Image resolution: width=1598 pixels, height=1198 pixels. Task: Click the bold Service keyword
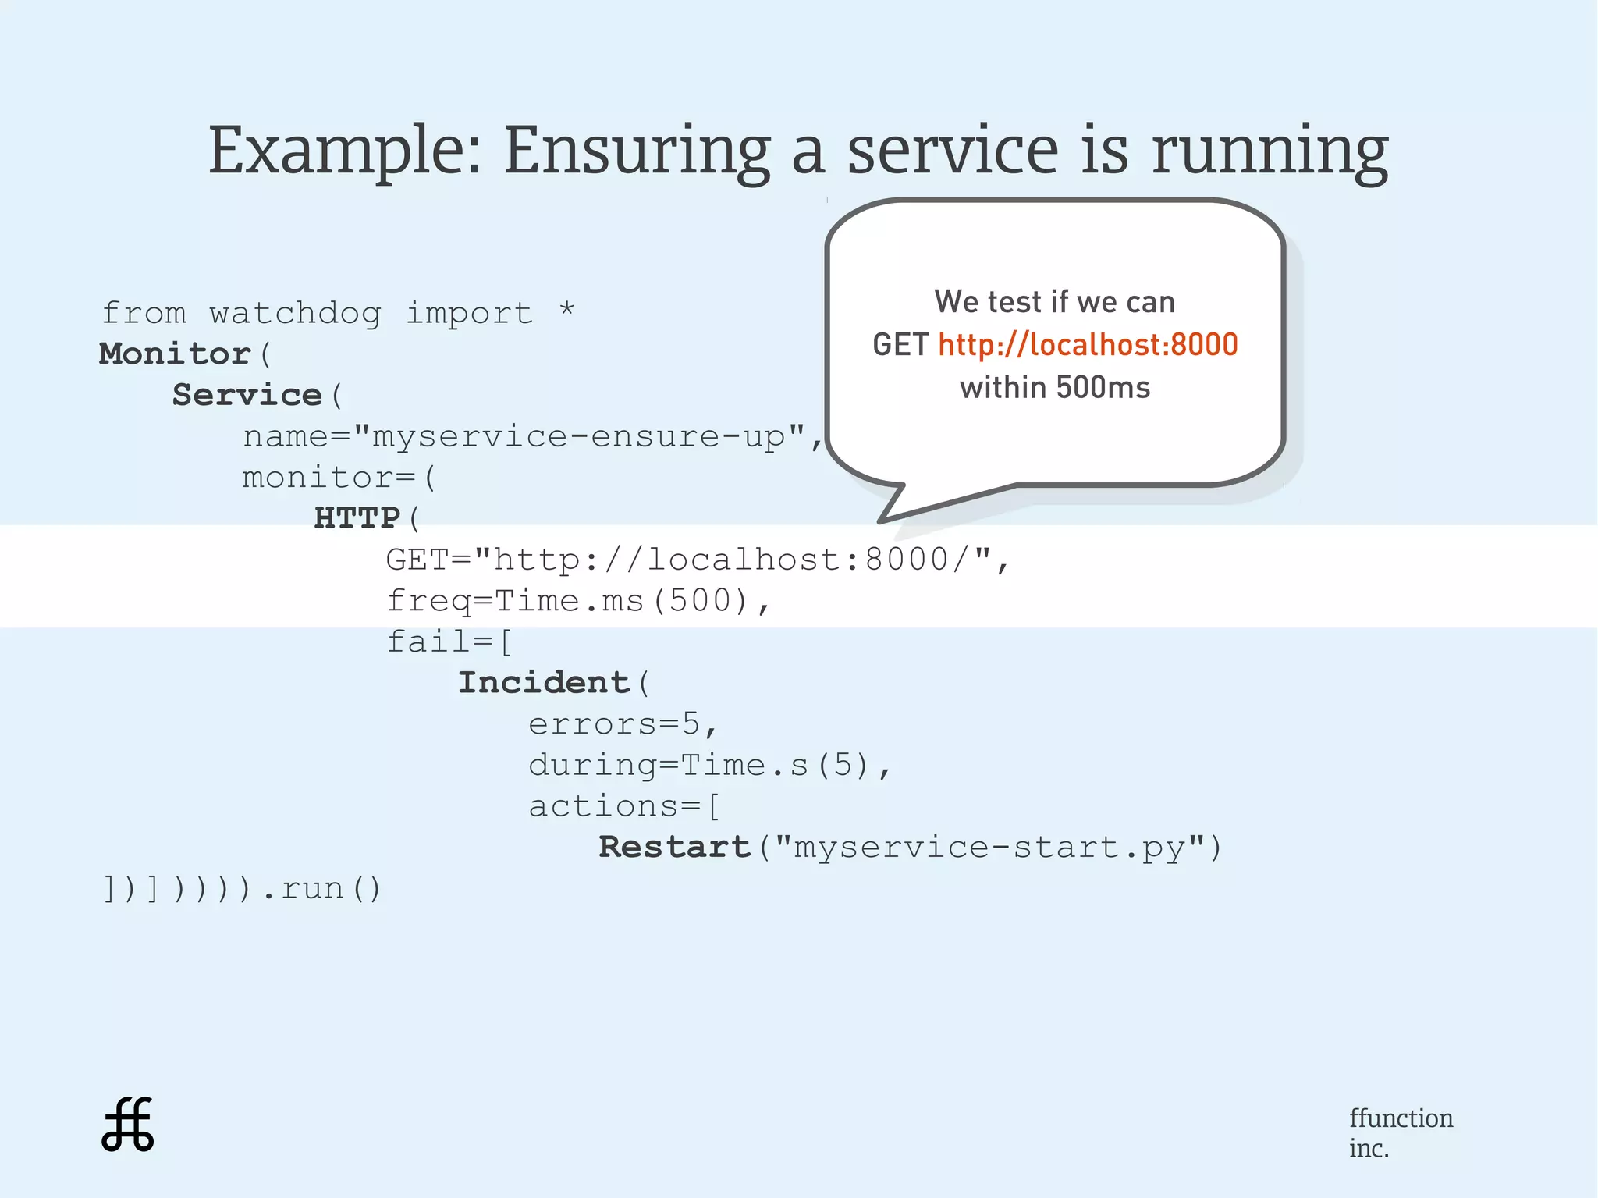[247, 395]
